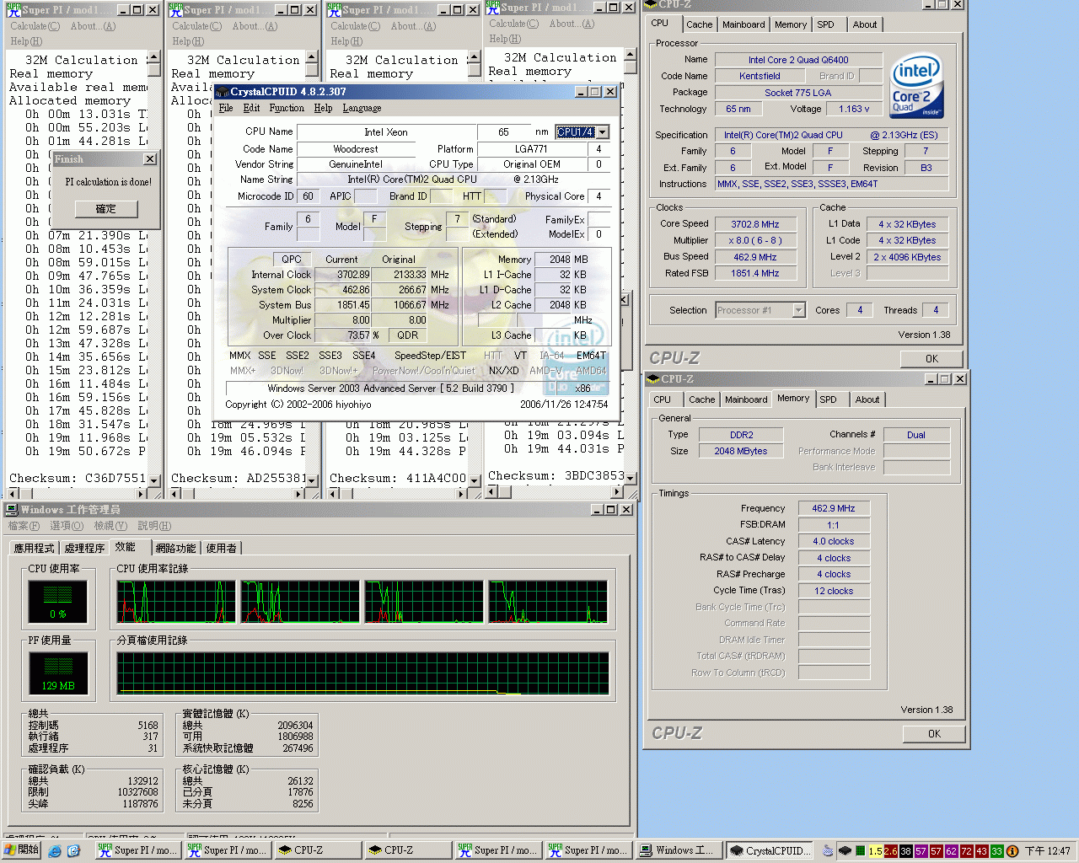1079x863 pixels.
Task: Click the QPC button in CrystalCPUID clock table
Action: point(292,260)
